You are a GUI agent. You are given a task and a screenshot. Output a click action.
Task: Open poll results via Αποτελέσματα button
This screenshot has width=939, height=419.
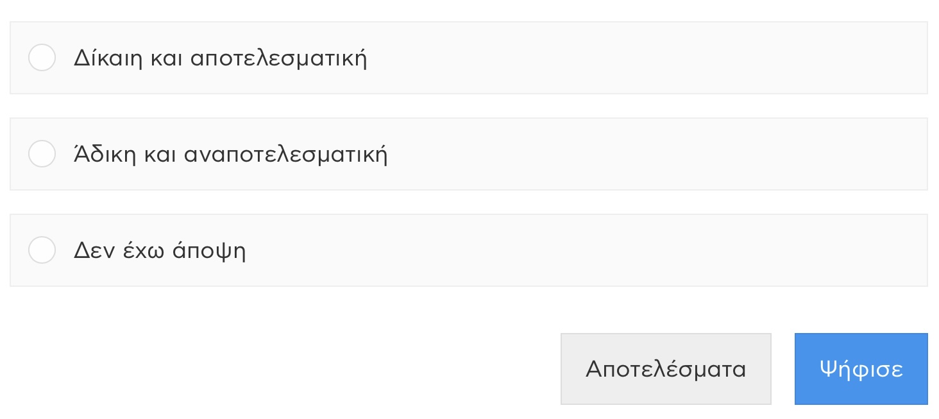tap(666, 369)
